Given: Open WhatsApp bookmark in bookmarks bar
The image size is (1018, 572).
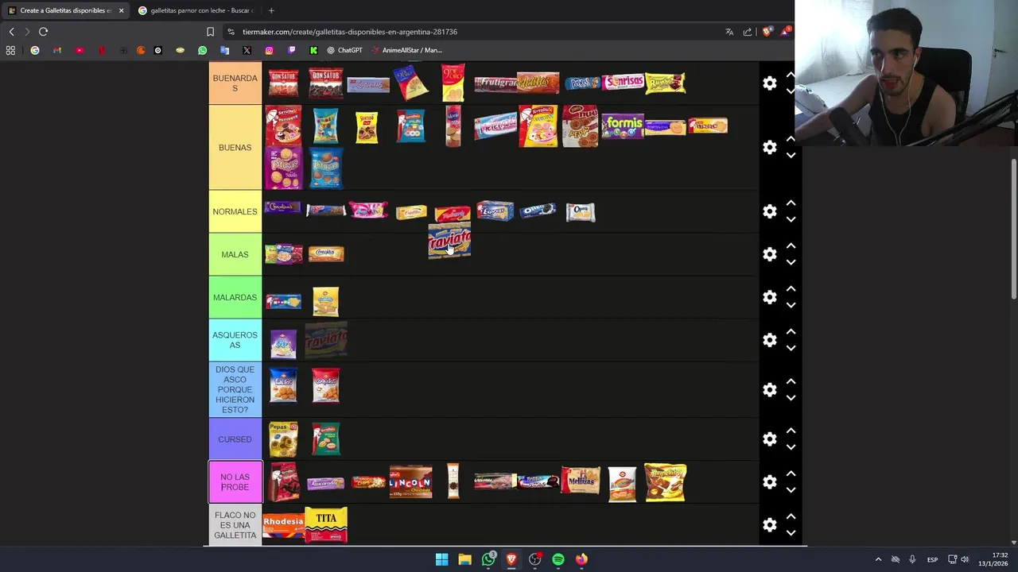Looking at the screenshot, I should tap(202, 50).
